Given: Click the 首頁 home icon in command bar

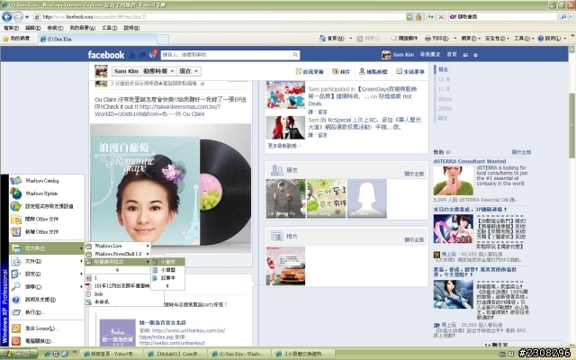Looking at the screenshot, I should click(322, 38).
